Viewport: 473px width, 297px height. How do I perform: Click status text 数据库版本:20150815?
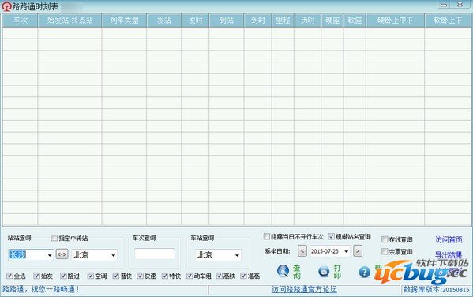click(436, 289)
